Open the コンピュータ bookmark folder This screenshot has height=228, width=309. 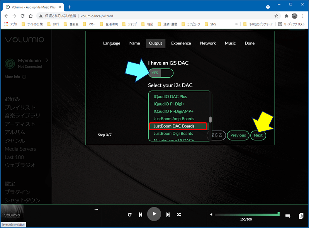(191, 24)
